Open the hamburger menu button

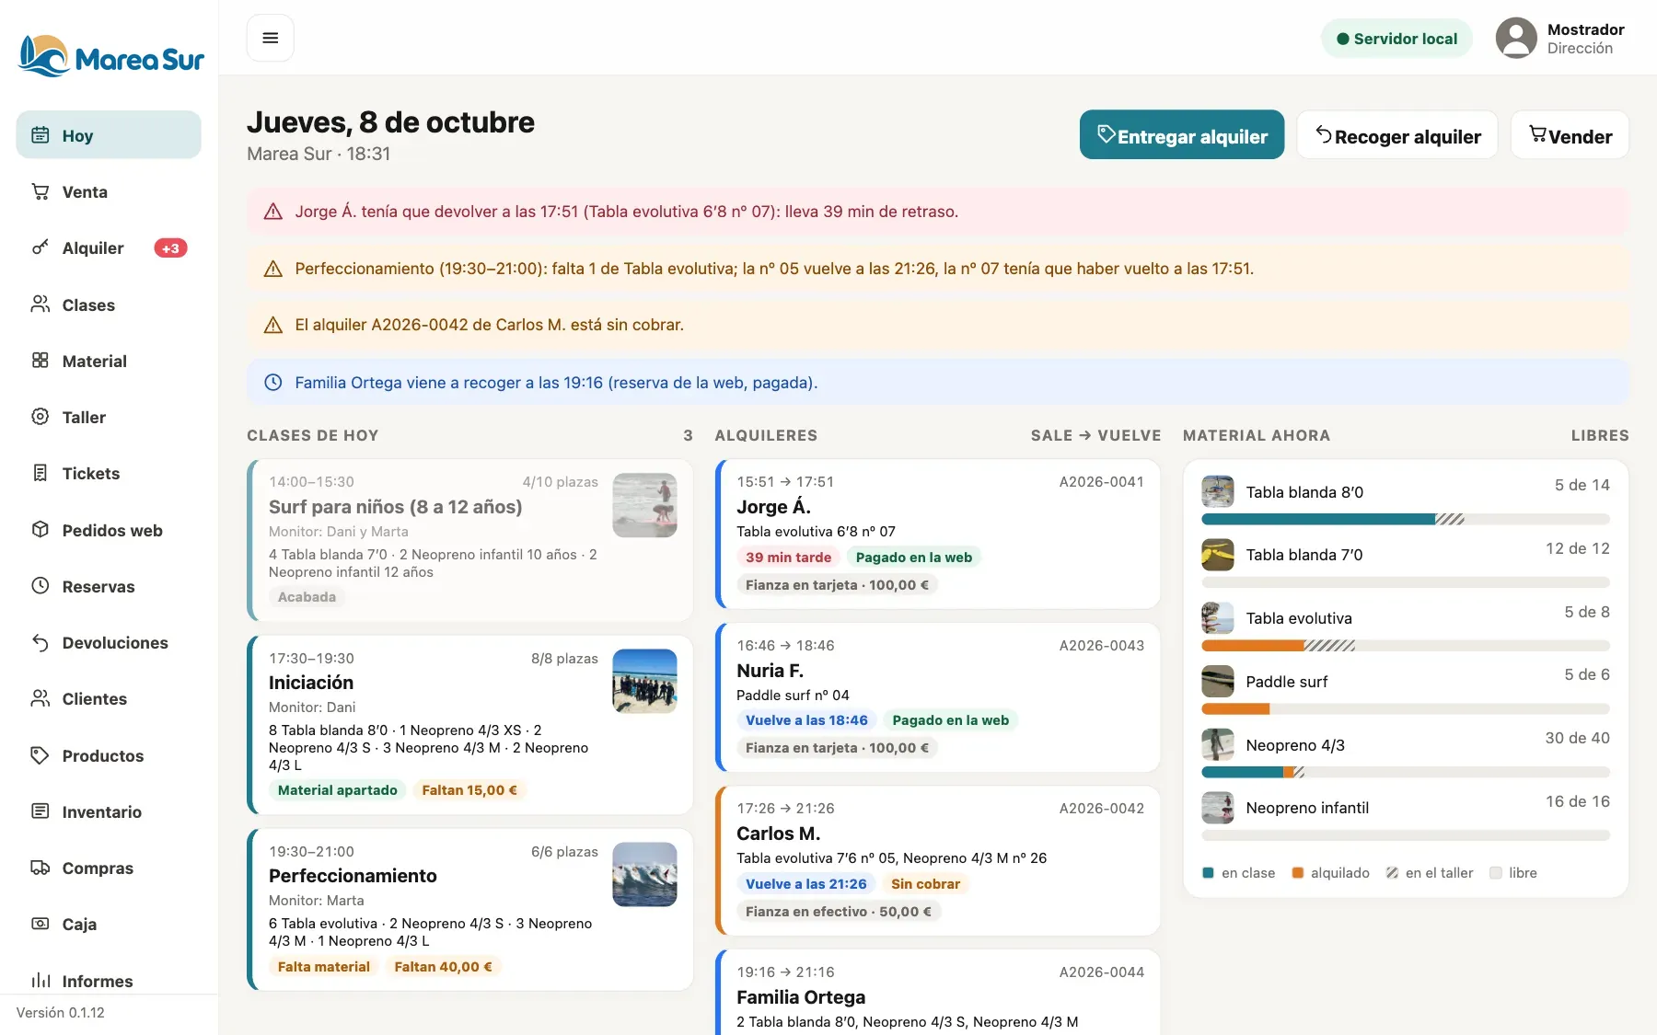point(270,38)
